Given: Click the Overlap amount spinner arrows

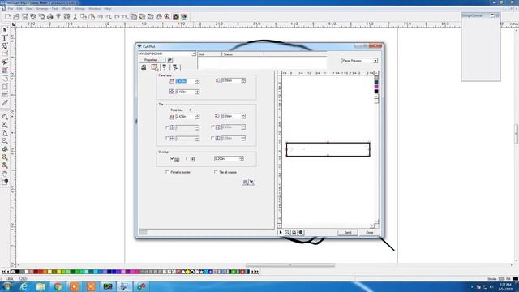Looking at the screenshot, I should coord(242,159).
